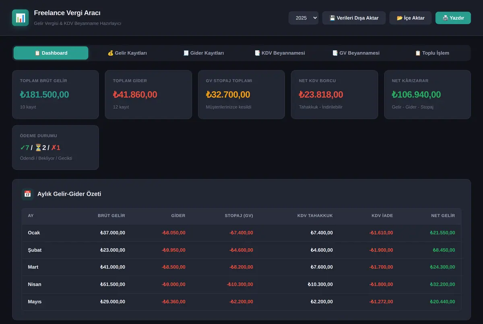The image size is (483, 324).
Task: Click the Toplam Brüt Gelir value ₺181.500,00
Action: pyautogui.click(x=44, y=95)
